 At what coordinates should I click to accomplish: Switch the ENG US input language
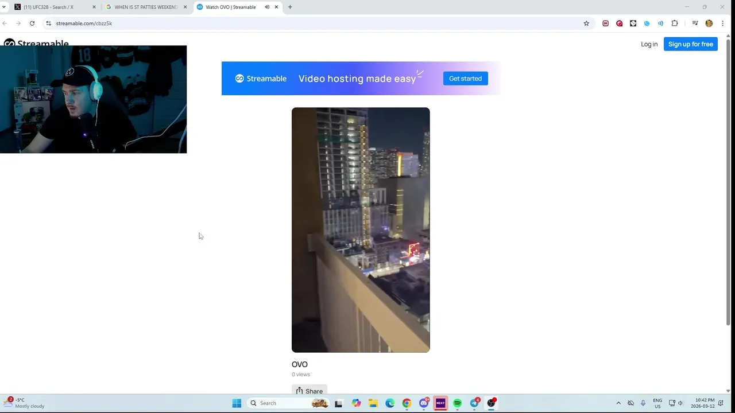pyautogui.click(x=657, y=403)
